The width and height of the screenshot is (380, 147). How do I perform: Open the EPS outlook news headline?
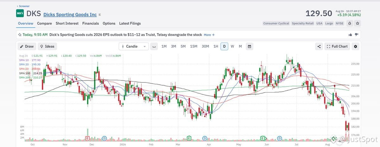pos(126,35)
